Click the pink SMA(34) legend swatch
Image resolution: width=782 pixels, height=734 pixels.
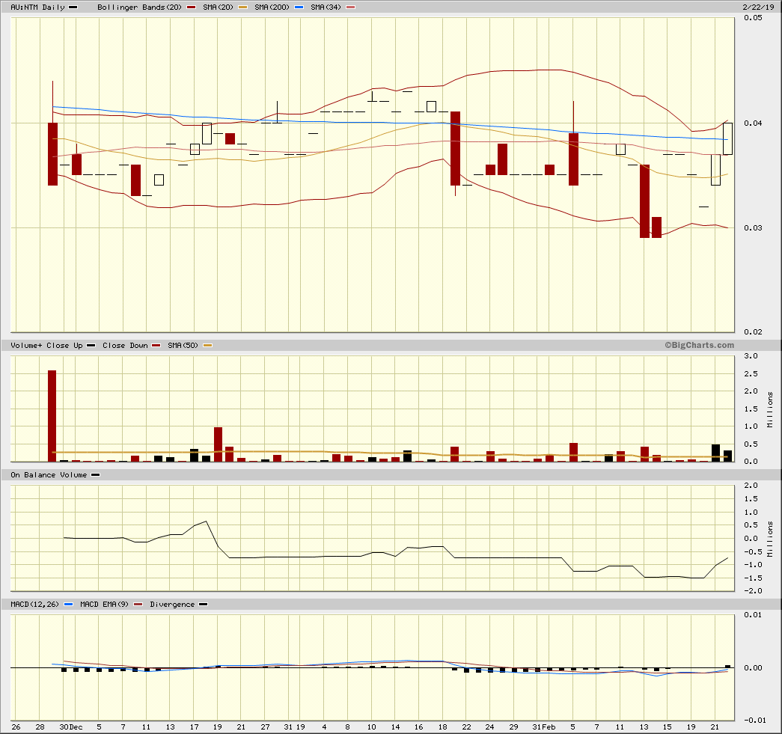(x=351, y=7)
